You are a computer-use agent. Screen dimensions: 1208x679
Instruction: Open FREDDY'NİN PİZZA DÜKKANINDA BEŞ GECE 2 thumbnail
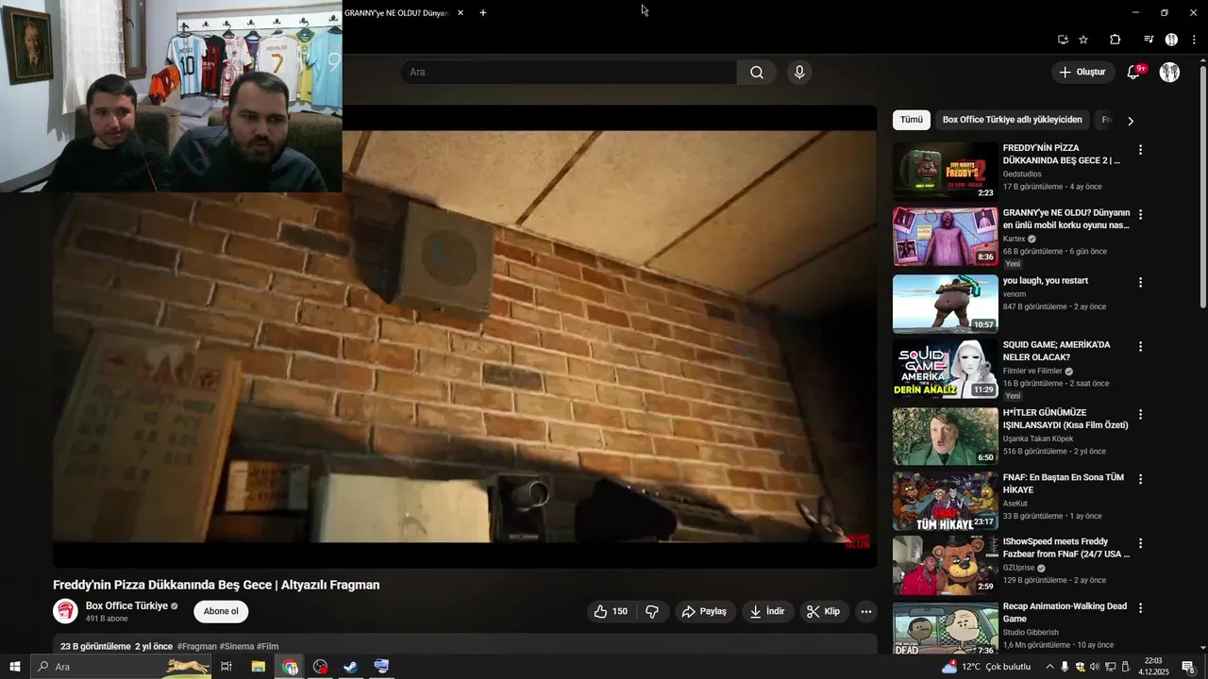pyautogui.click(x=945, y=172)
